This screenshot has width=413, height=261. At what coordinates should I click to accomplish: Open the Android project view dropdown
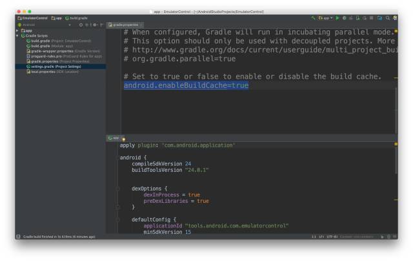pyautogui.click(x=45, y=25)
